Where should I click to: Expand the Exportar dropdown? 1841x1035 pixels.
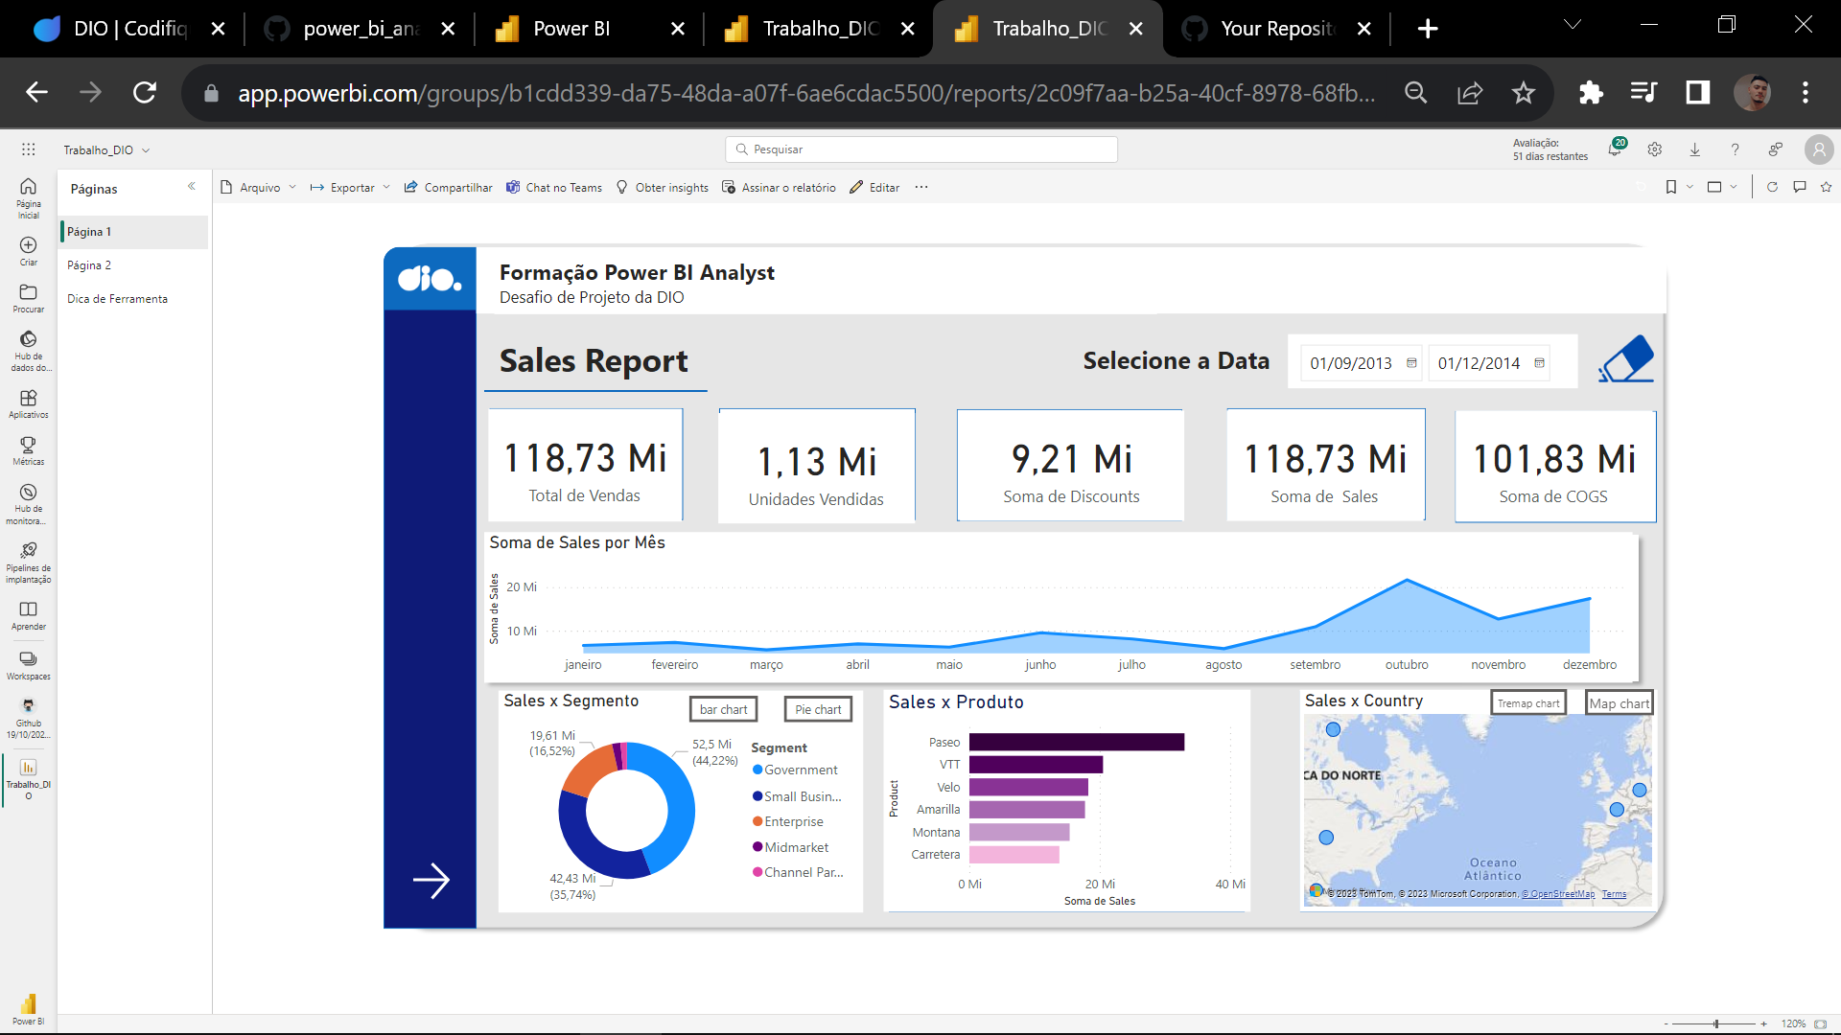[x=387, y=187]
